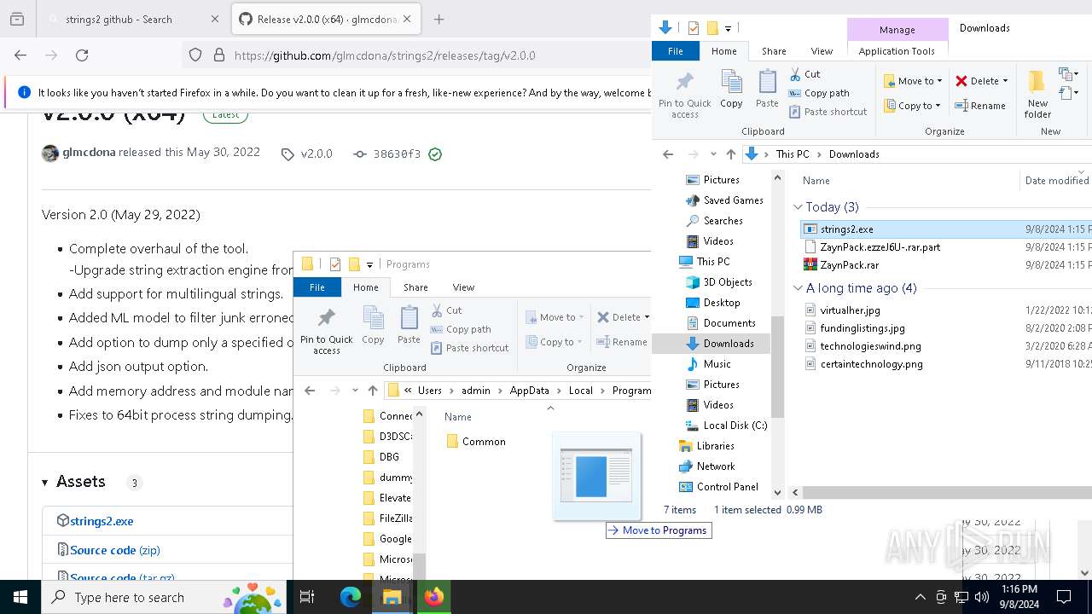Click Paste icon in Programs window ribbon

pos(409,326)
